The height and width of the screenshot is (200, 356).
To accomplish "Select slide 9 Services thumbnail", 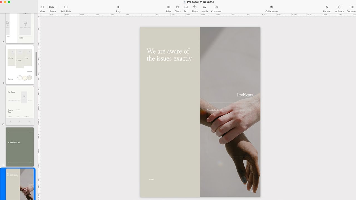I will 20,65.
